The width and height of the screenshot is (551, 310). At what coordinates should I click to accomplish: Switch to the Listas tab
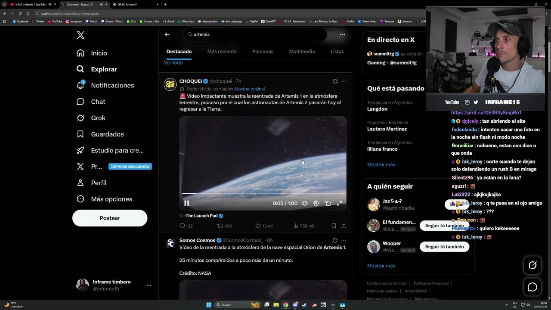pyautogui.click(x=337, y=52)
